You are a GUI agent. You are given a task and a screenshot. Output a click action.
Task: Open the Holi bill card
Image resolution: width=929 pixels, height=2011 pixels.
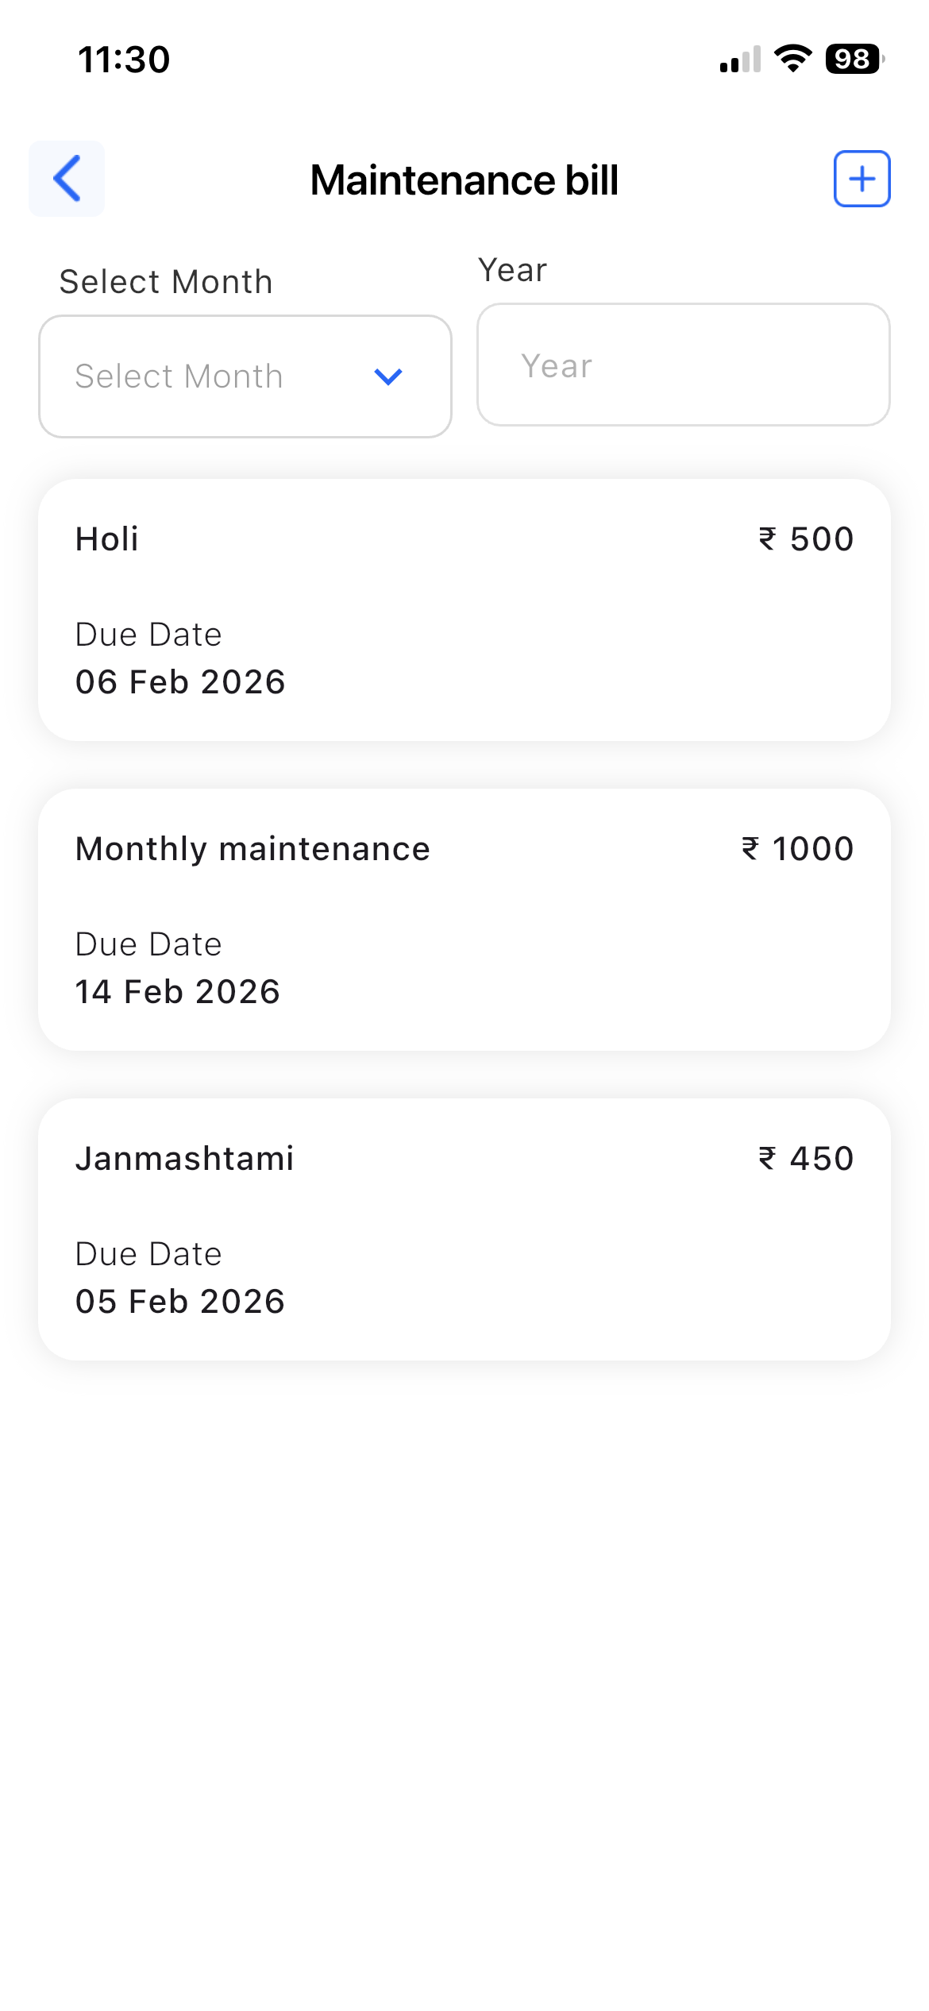pos(464,609)
